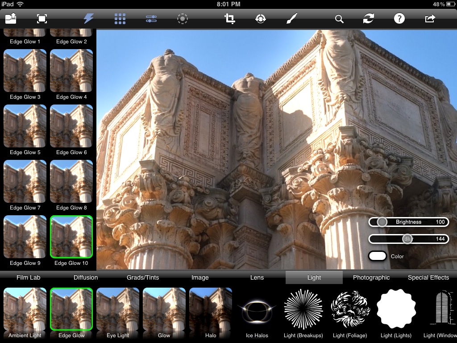Click the reset arrows icon

click(369, 19)
